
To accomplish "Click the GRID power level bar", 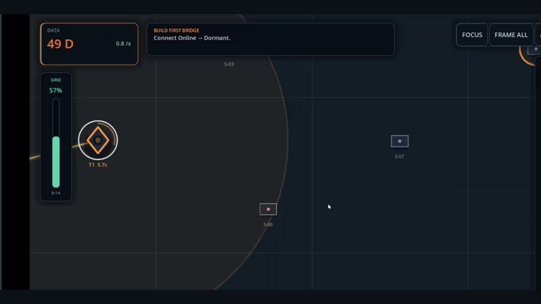I will [x=56, y=143].
